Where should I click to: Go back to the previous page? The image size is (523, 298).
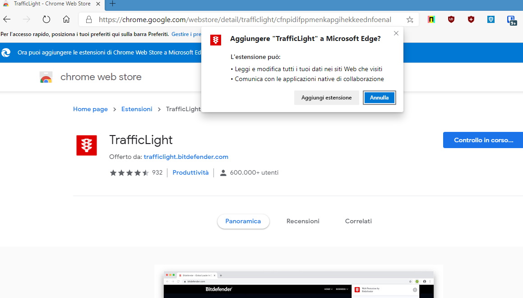(x=7, y=19)
